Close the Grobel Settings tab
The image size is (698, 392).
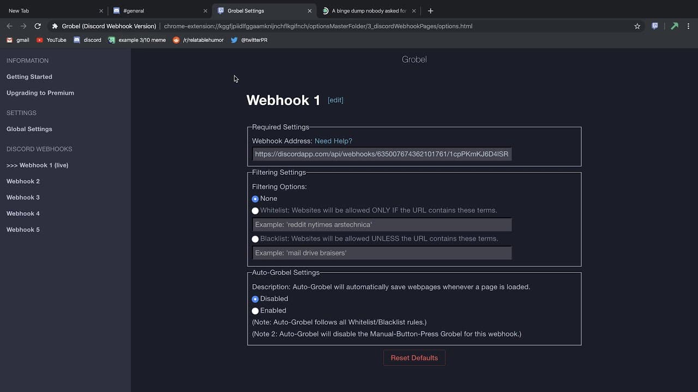[x=310, y=11]
